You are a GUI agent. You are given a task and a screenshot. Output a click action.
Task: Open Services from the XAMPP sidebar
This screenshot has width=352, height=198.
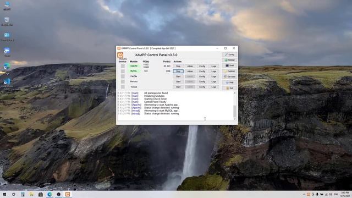(x=229, y=77)
